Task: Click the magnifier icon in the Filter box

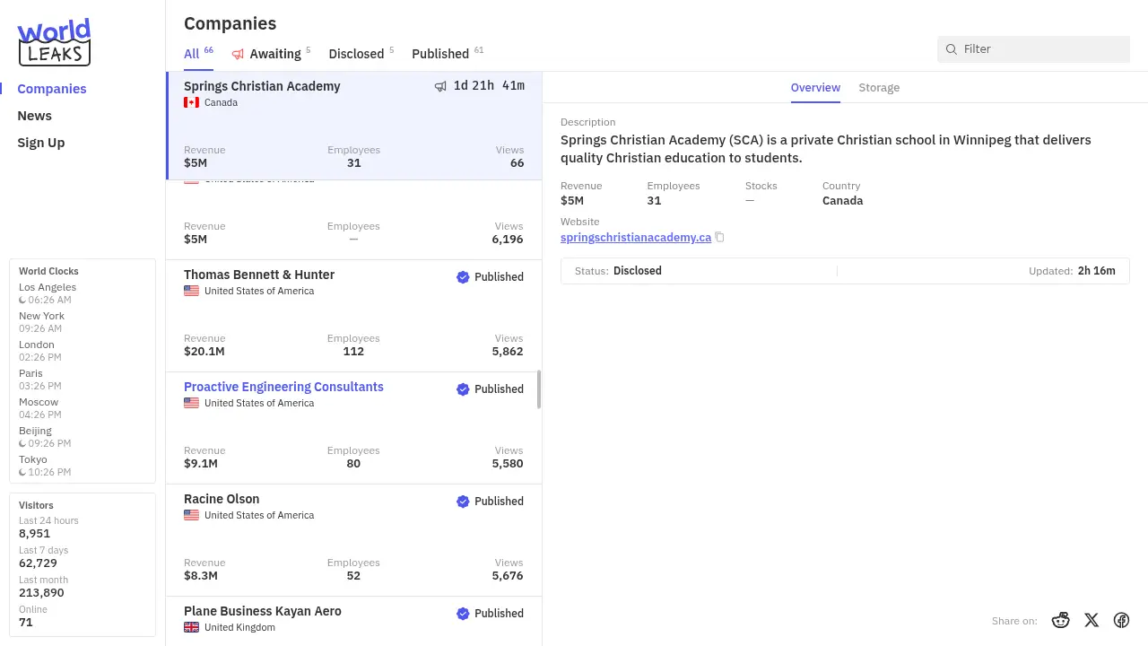Action: 952,49
